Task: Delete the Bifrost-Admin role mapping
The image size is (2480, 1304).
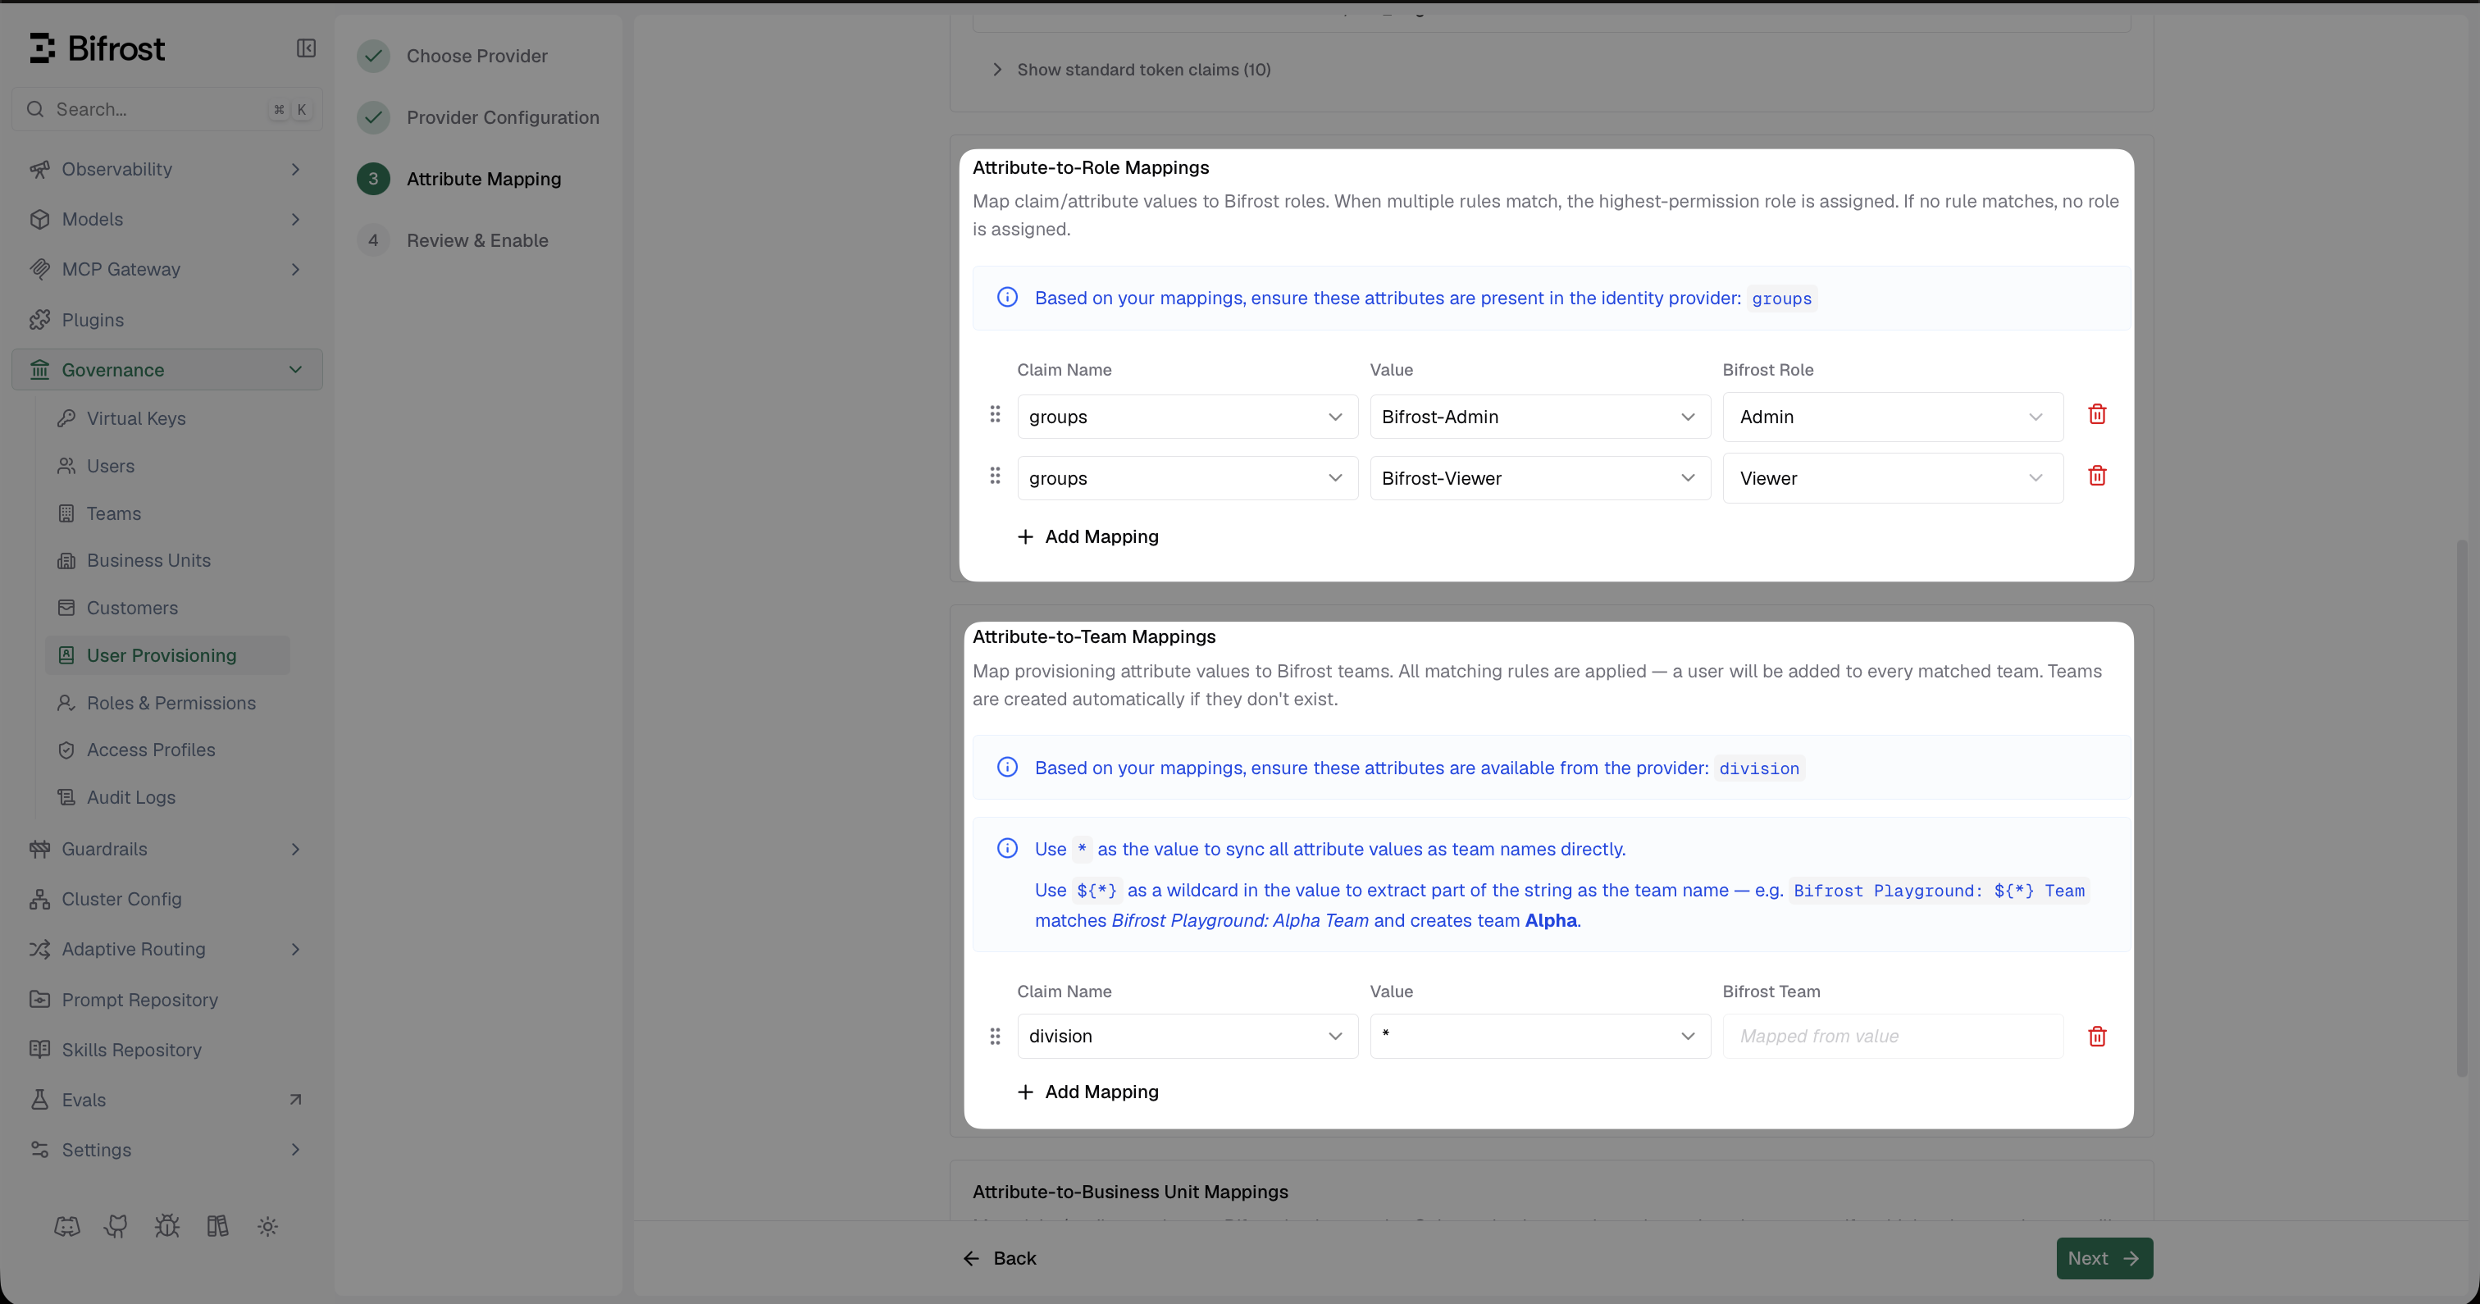Action: point(2097,414)
